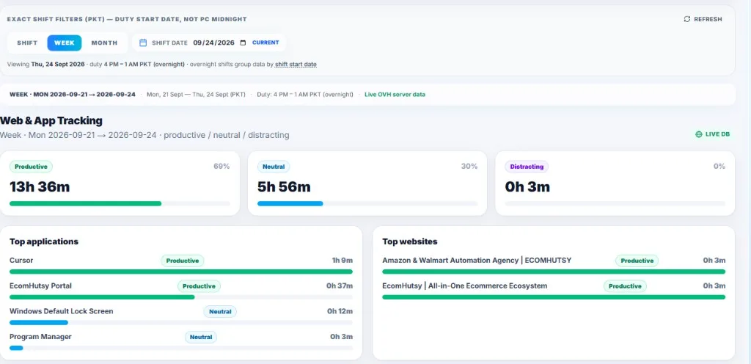Click the Program Manager usage bar

click(x=181, y=348)
